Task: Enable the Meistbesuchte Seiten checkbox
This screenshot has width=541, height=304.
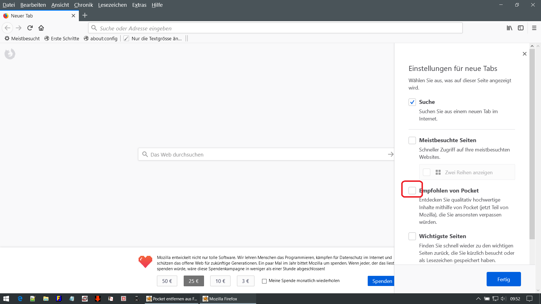Action: click(x=412, y=140)
